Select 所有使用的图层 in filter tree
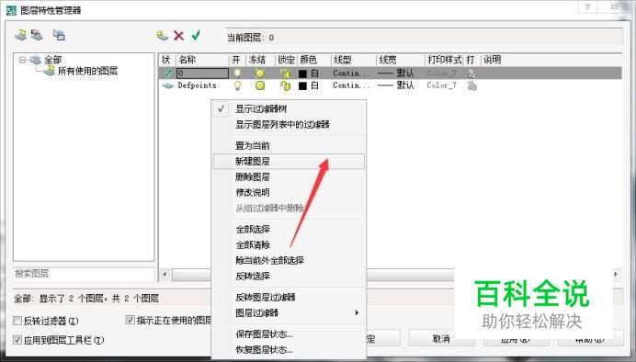 87,71
